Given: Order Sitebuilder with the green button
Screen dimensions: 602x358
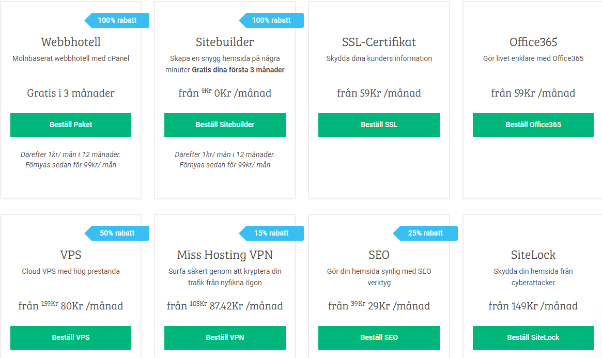Looking at the screenshot, I should click(x=225, y=124).
